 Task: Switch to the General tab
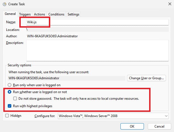(10, 14)
